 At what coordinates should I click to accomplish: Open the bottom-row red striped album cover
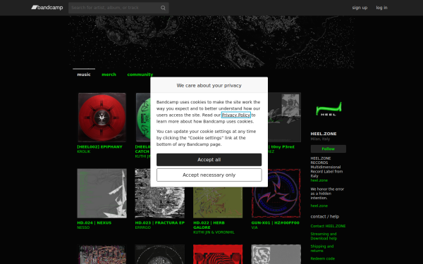[218, 254]
